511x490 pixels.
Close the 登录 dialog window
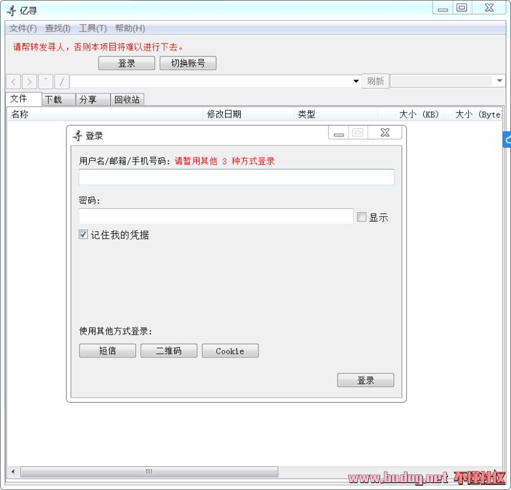click(x=385, y=133)
